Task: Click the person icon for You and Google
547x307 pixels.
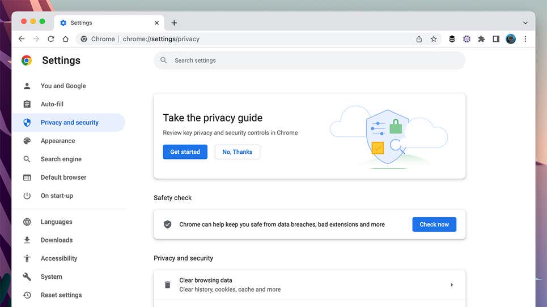Action: [27, 86]
